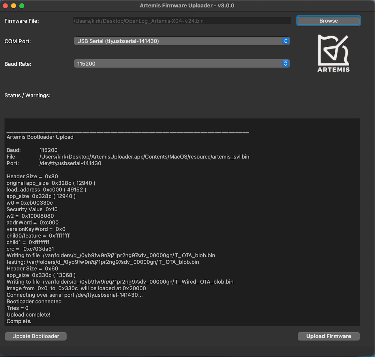
Task: Click the Upload Firmware button
Action: click(329, 336)
